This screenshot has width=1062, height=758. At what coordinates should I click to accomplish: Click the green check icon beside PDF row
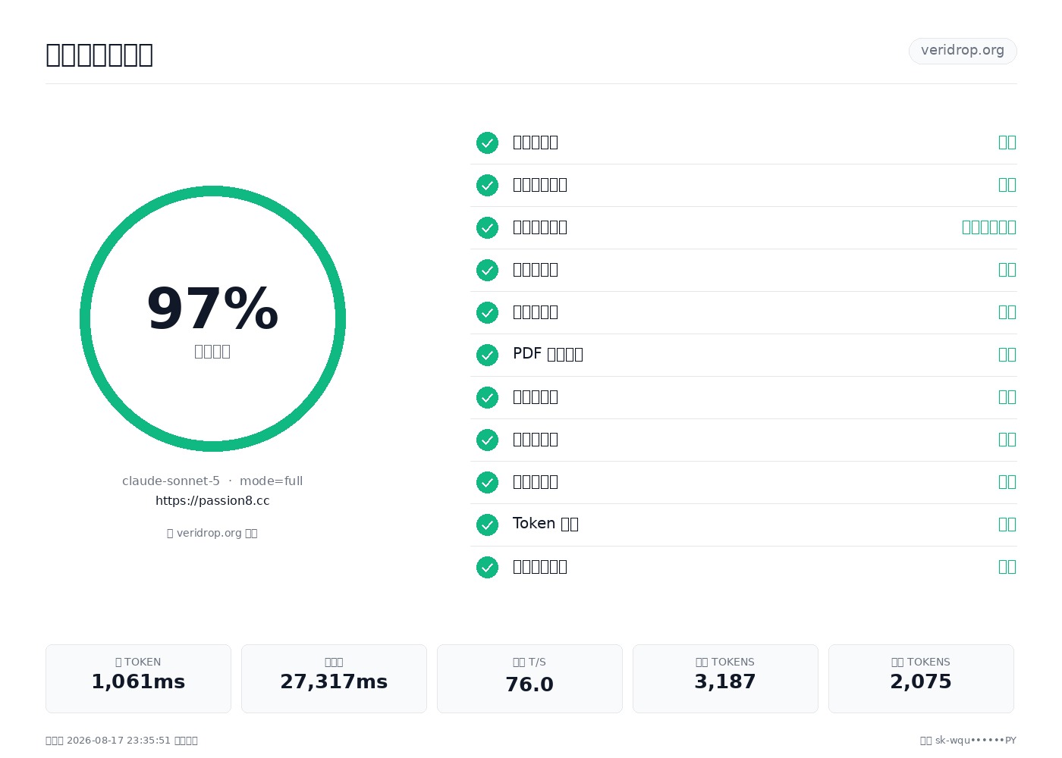(x=487, y=355)
